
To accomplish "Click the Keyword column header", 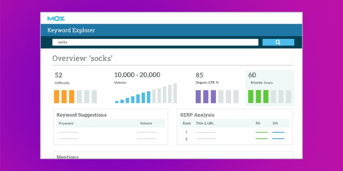I will click(66, 123).
